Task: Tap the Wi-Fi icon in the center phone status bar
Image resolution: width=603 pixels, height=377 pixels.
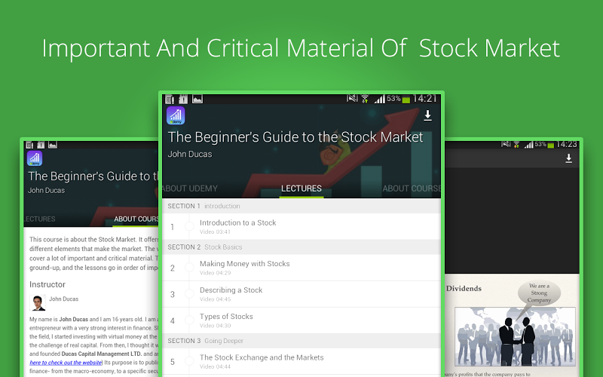Action: pyautogui.click(x=365, y=100)
